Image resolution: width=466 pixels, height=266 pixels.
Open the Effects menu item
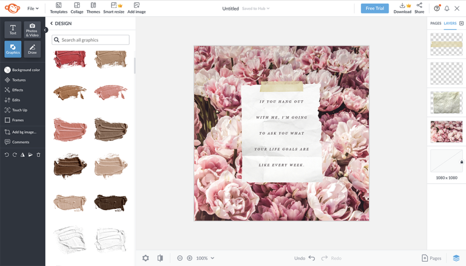[x=18, y=90]
